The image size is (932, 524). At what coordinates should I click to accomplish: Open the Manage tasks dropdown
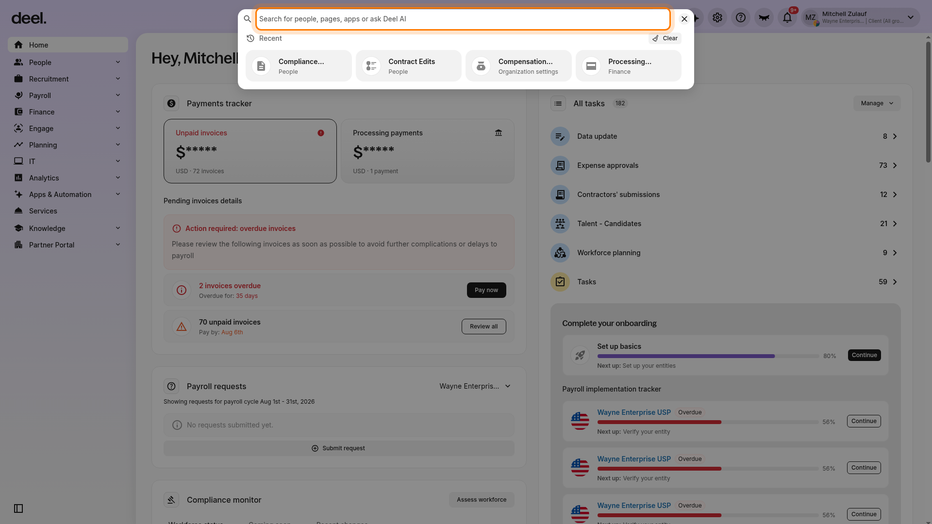[x=877, y=103]
